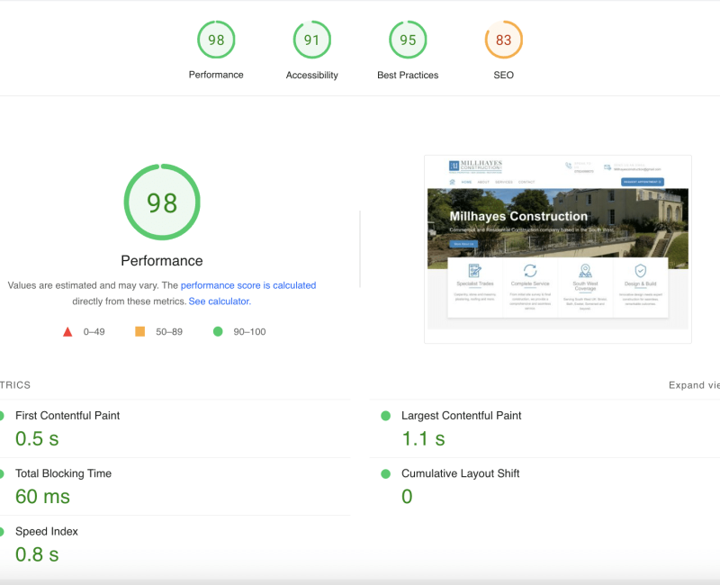Select the Cumulative Layout Shift metric label
Screen dimensions: 720x585
click(460, 473)
